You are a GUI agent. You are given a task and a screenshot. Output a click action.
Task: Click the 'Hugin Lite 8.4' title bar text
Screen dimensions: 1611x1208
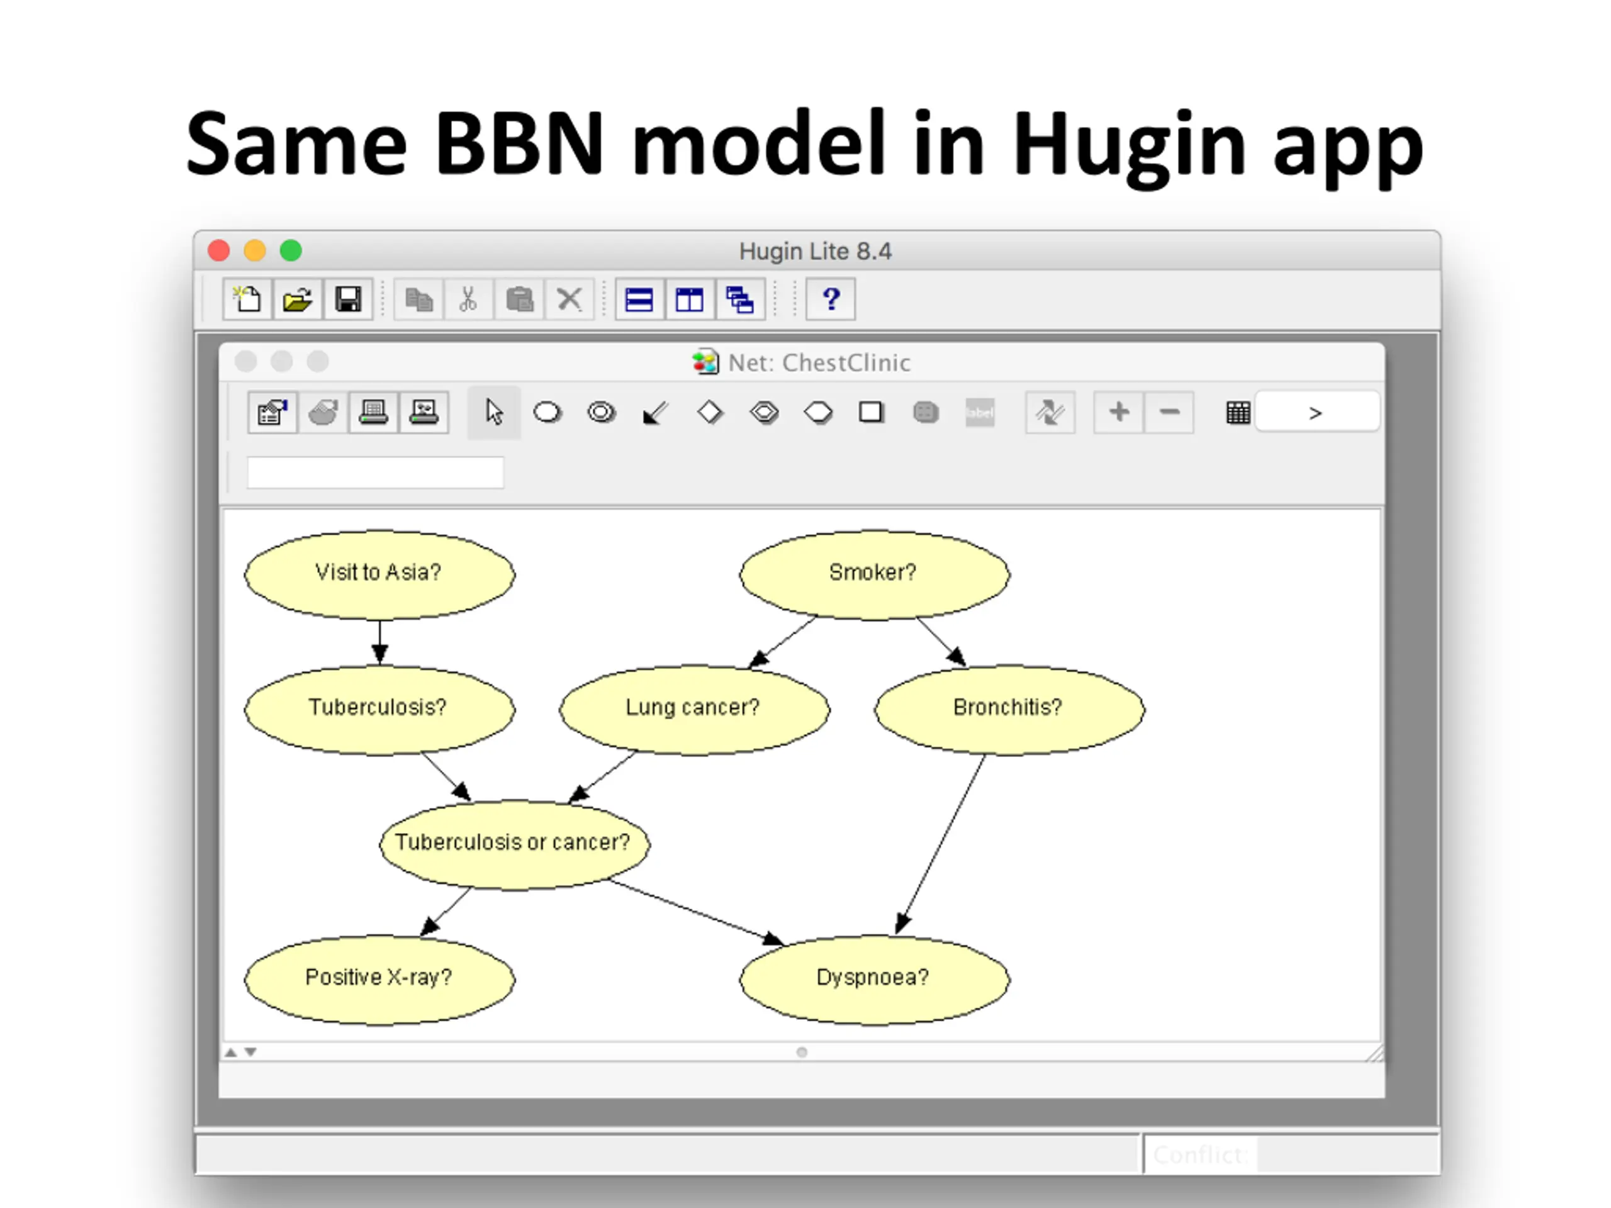[816, 251]
